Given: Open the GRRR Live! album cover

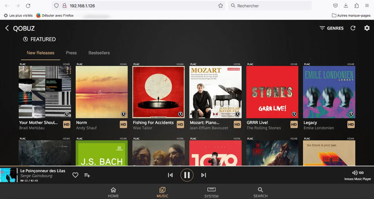Looking at the screenshot, I should tap(272, 92).
